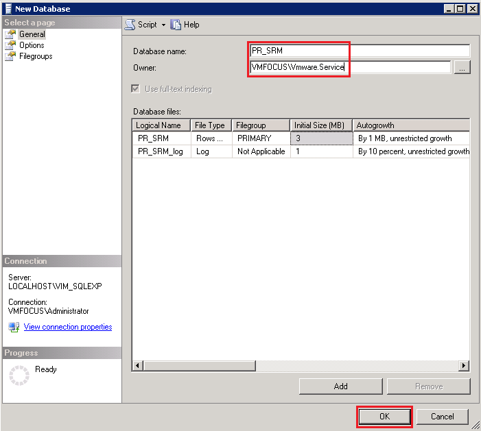Add a new database file
Screen dimensions: 481x431
coord(340,386)
